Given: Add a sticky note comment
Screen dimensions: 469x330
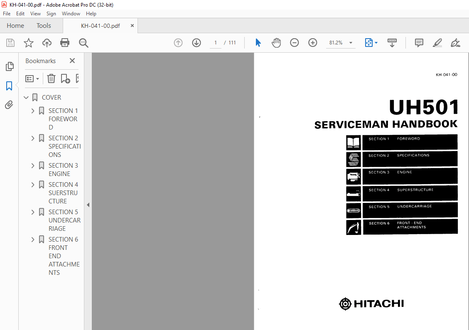Looking at the screenshot, I should pos(419,43).
